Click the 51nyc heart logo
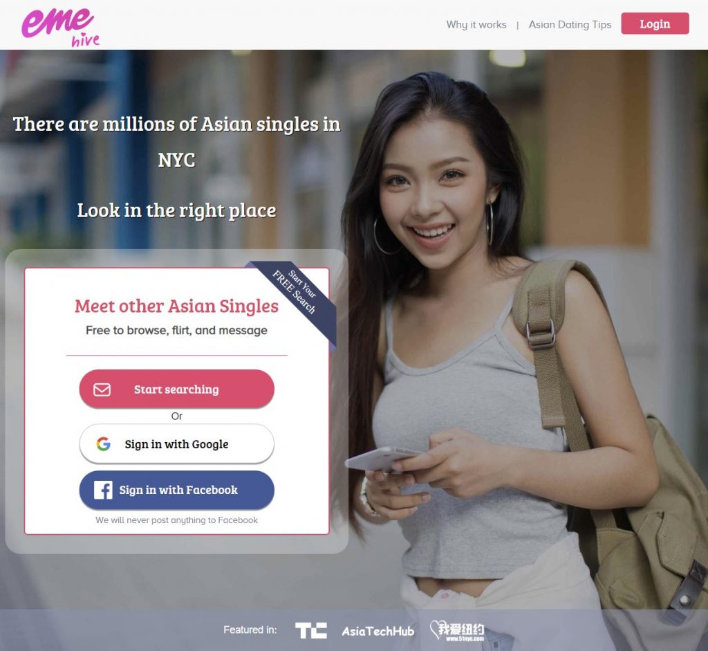 coord(457,630)
